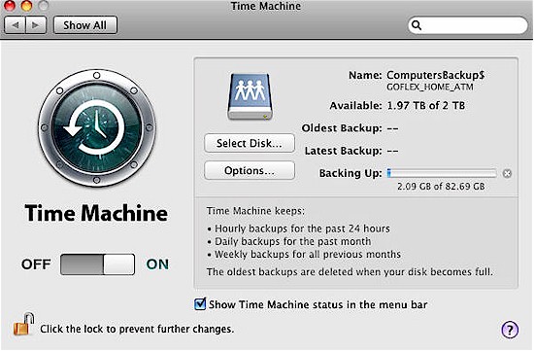
Task: Click Hourly backups for the past 24 hours
Action: (x=302, y=229)
